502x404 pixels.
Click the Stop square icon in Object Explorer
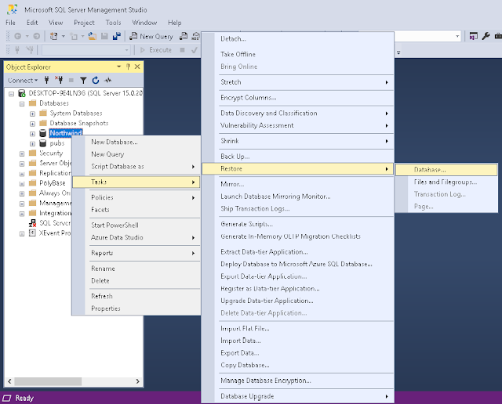(x=71, y=80)
